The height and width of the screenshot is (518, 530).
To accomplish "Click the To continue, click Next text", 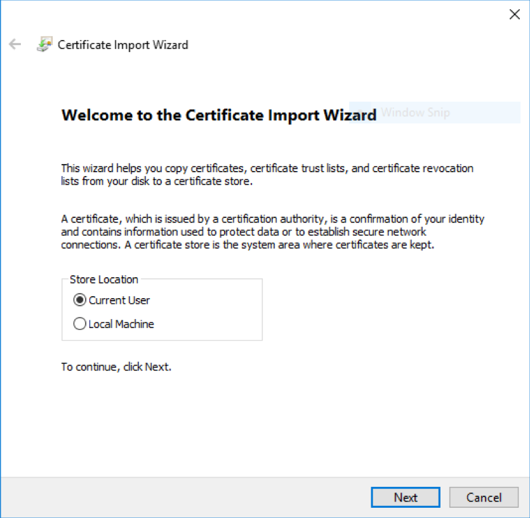I will pyautogui.click(x=116, y=367).
